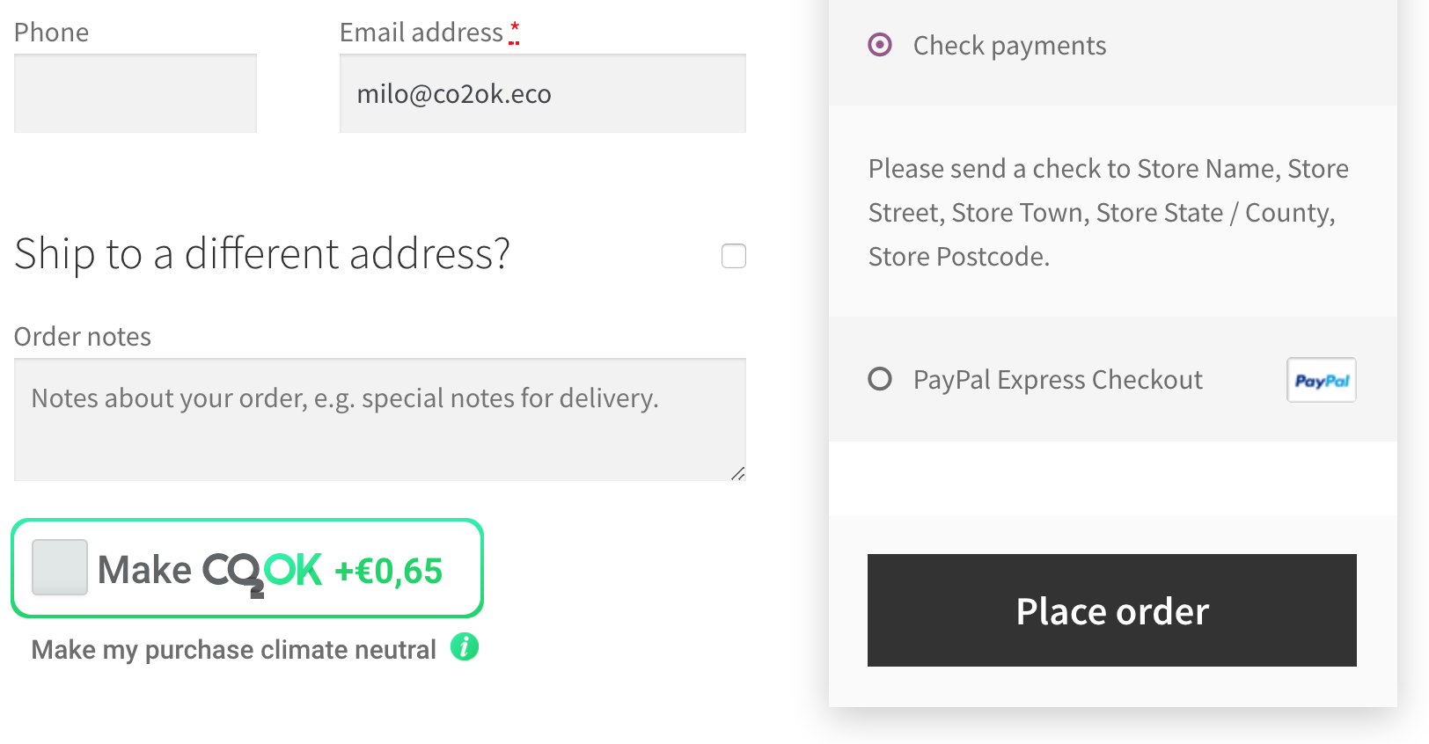Click the 'Make my purchase climate neutral' text
Image resolution: width=1429 pixels, height=744 pixels.
pos(233,650)
